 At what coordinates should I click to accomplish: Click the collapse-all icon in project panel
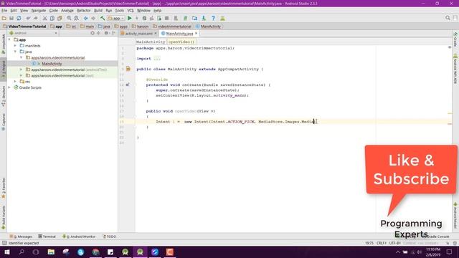coord(99,33)
